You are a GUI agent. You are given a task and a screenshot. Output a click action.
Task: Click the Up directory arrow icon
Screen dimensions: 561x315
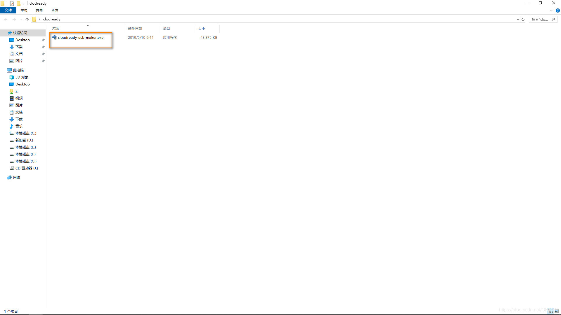pyautogui.click(x=27, y=19)
